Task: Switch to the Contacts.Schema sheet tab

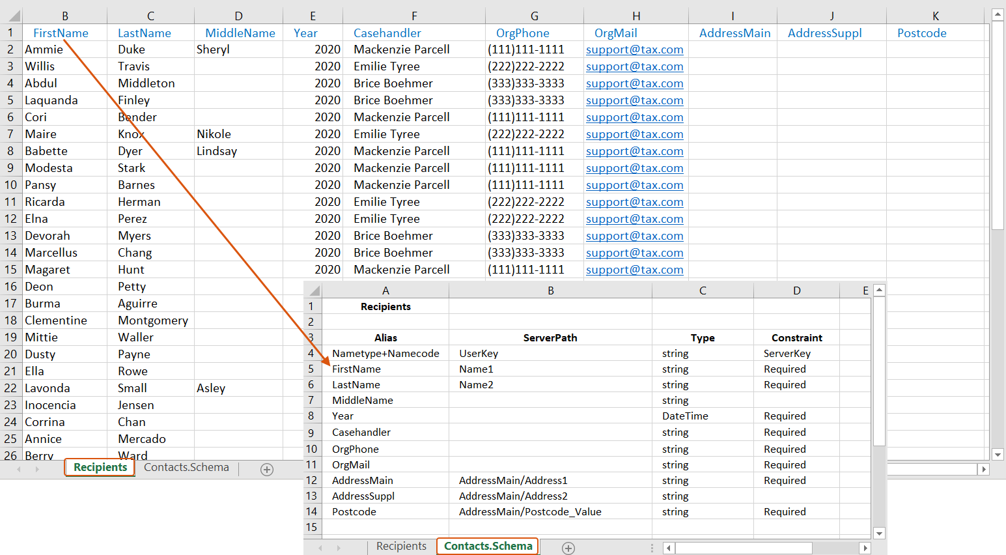Action: click(x=186, y=467)
